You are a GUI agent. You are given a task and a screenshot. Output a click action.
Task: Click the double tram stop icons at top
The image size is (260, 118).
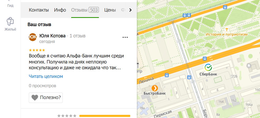[187, 15]
